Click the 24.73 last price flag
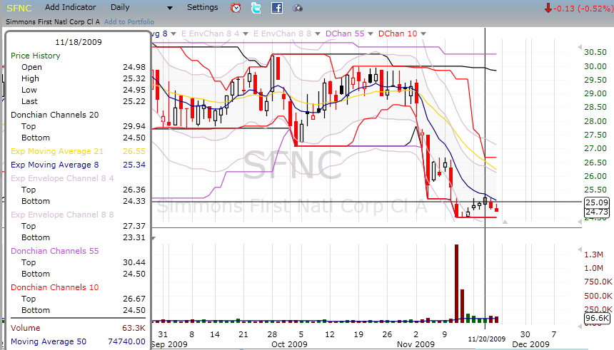 pyautogui.click(x=597, y=212)
